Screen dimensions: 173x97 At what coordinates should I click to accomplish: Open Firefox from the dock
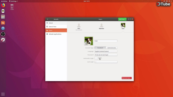coord(3,5)
